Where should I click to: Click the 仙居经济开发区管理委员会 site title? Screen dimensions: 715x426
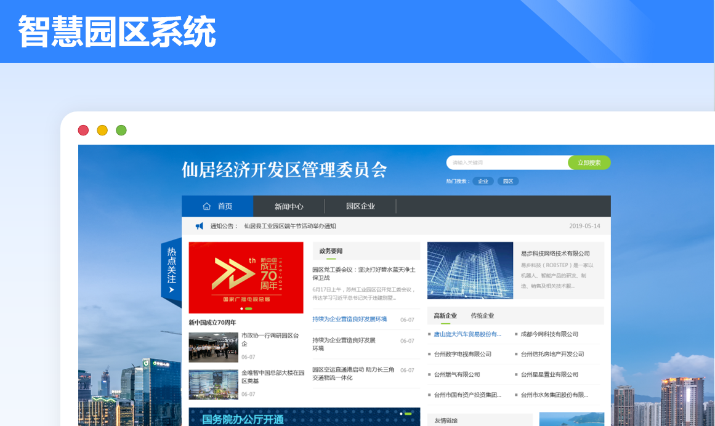[285, 170]
